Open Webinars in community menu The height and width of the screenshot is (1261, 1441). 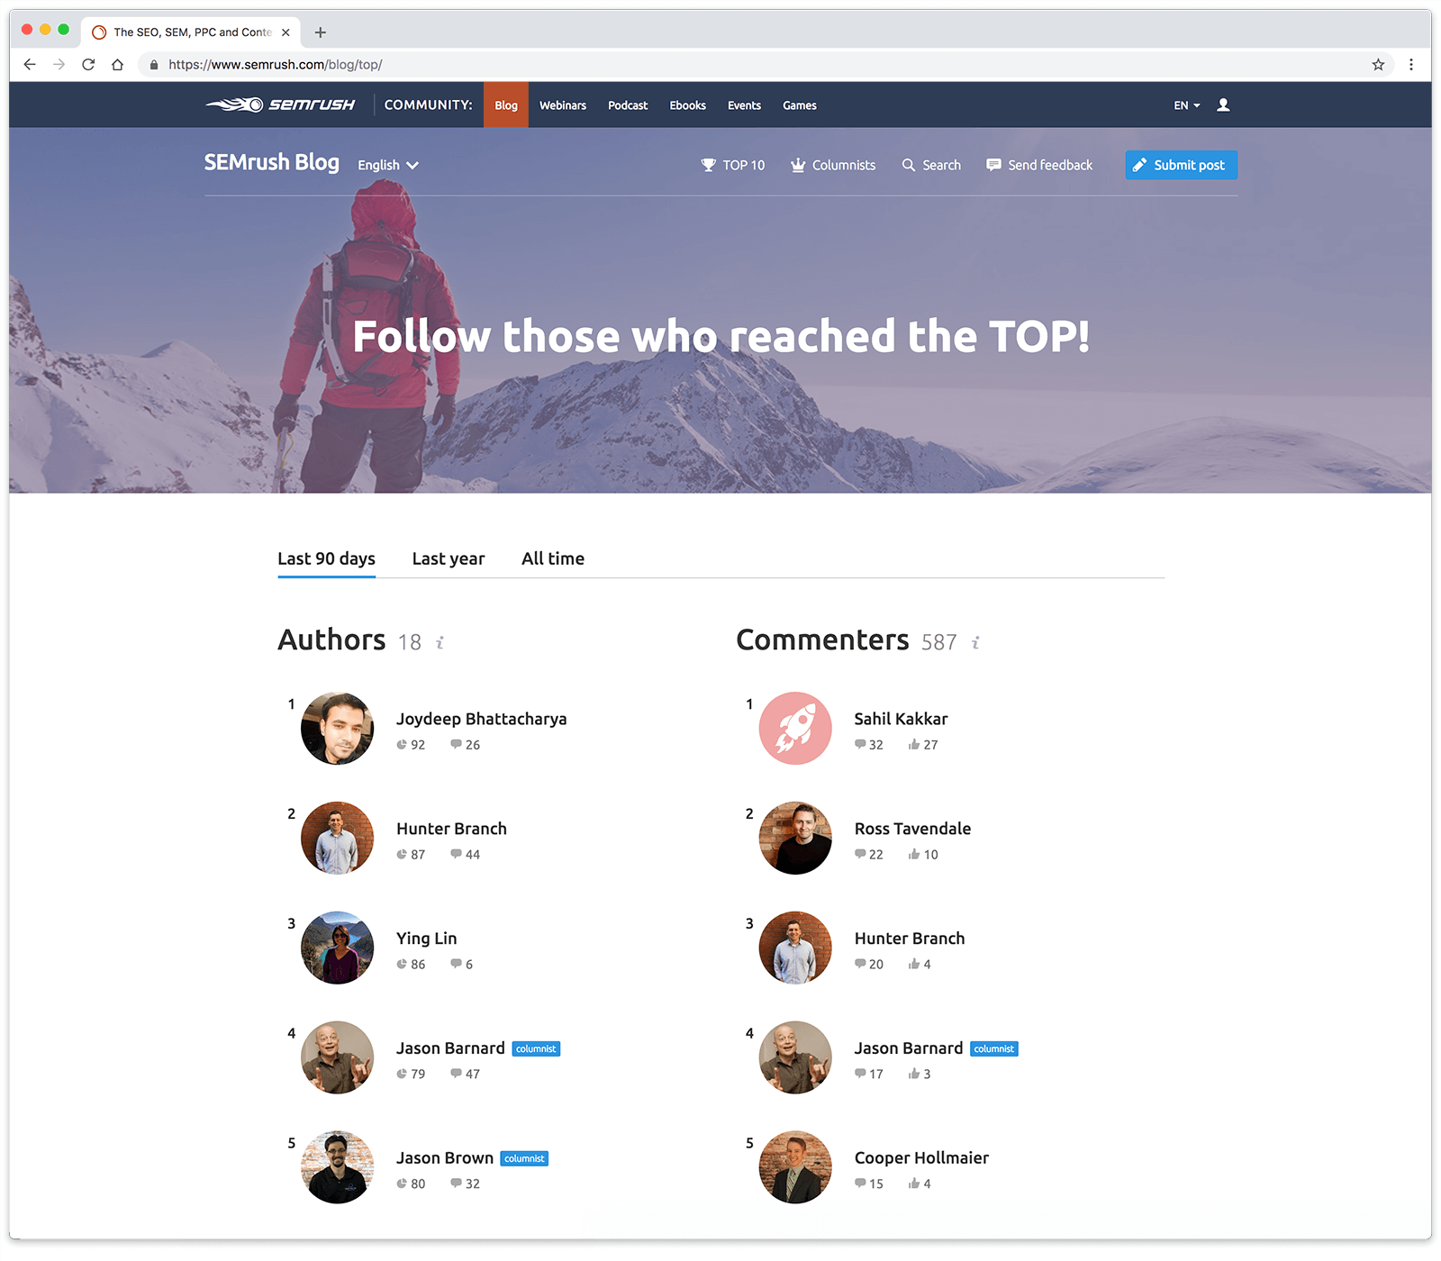coord(563,105)
